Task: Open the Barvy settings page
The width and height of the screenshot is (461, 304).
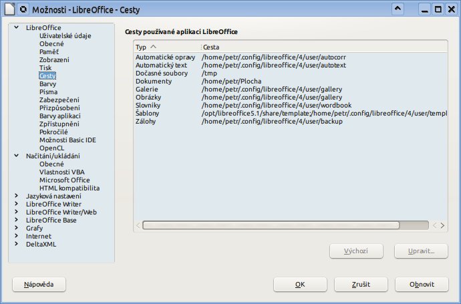Action: 47,84
